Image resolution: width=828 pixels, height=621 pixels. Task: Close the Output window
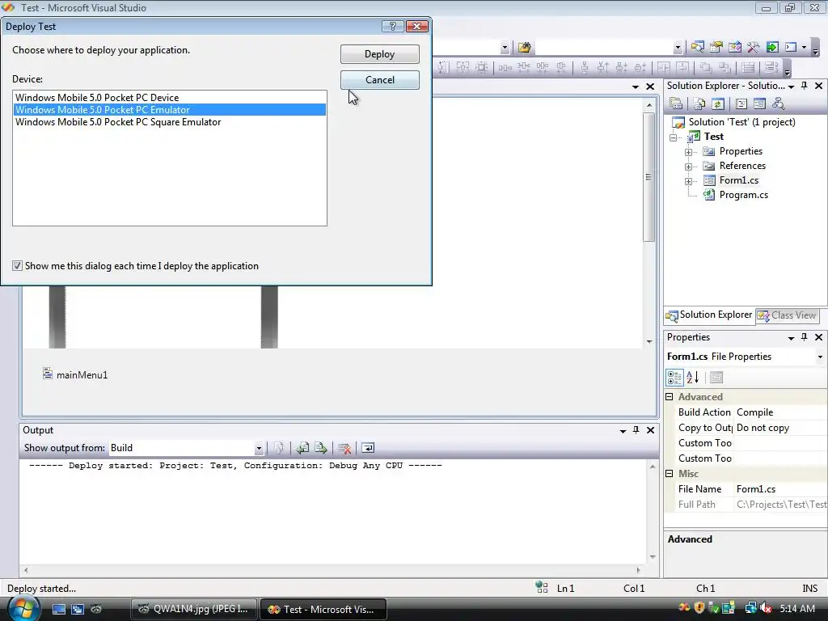(651, 430)
